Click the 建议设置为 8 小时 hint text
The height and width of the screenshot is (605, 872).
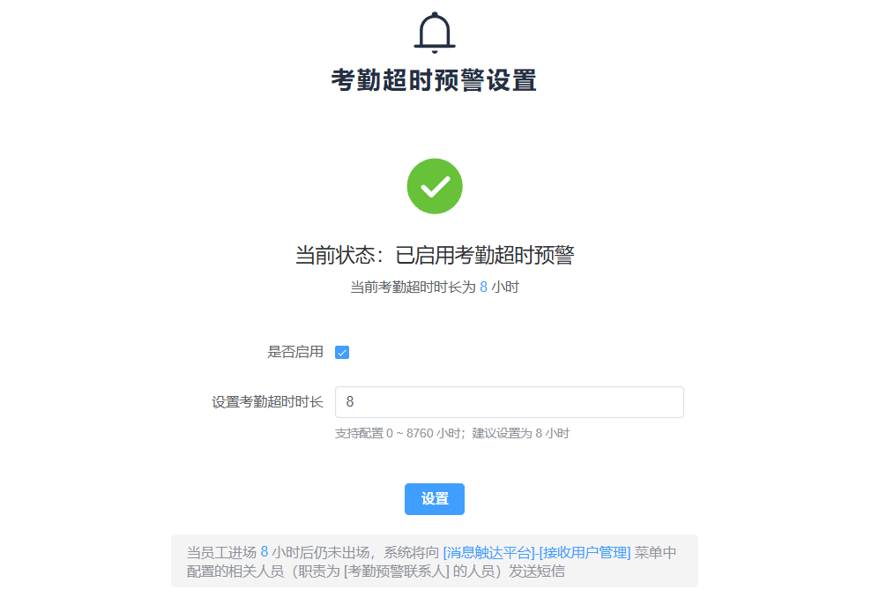pyautogui.click(x=520, y=433)
